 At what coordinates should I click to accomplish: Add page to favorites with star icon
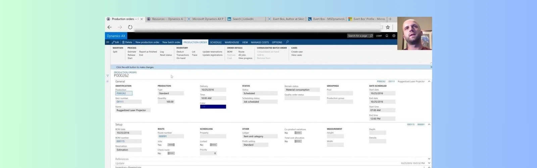(388, 27)
